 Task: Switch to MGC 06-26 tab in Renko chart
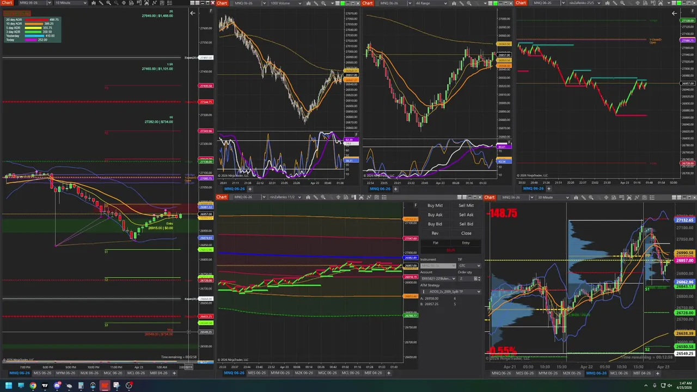tap(327, 373)
